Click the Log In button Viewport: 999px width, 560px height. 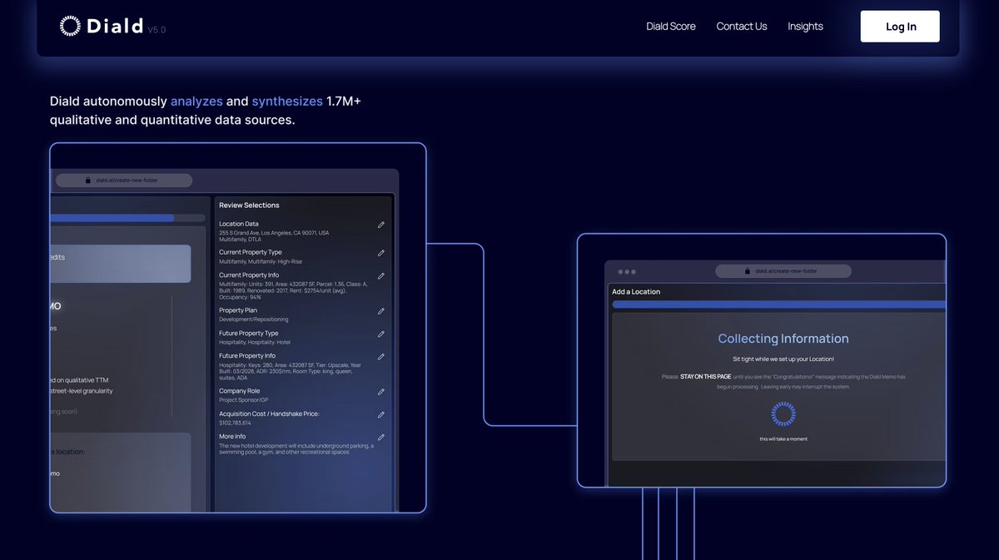(900, 27)
